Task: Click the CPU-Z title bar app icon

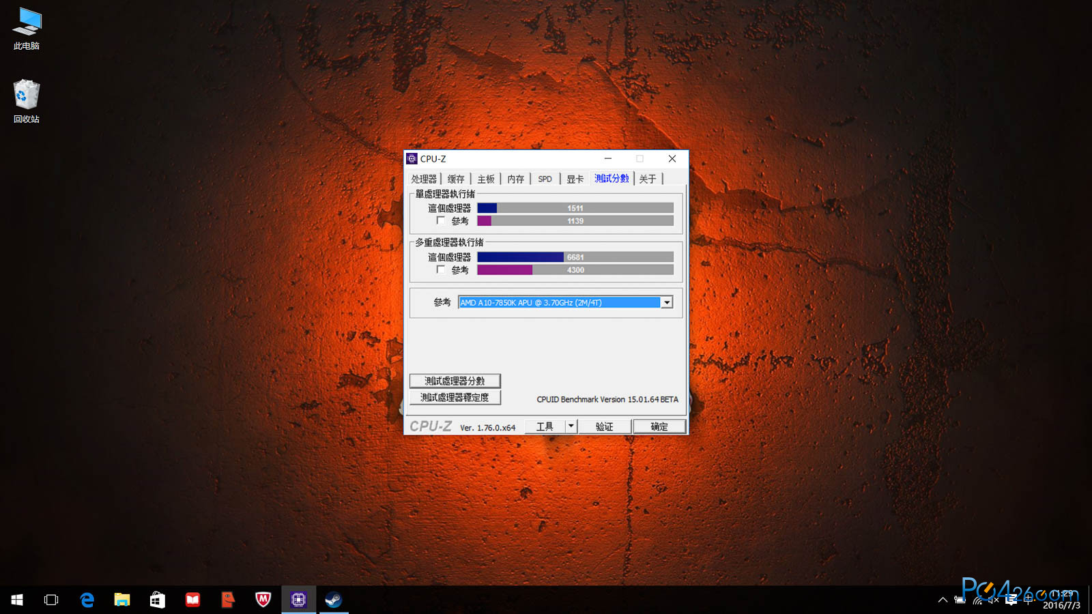Action: tap(412, 158)
